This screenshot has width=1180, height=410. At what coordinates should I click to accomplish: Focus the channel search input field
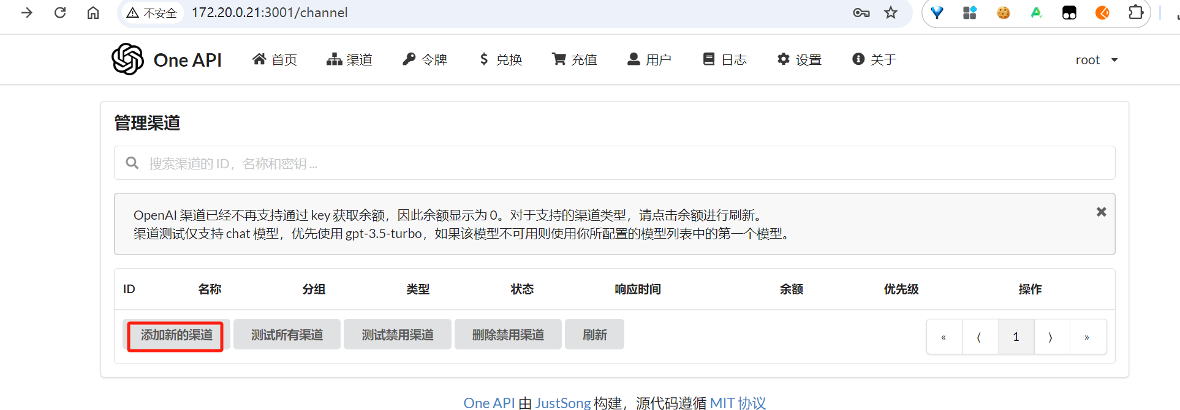click(615, 163)
